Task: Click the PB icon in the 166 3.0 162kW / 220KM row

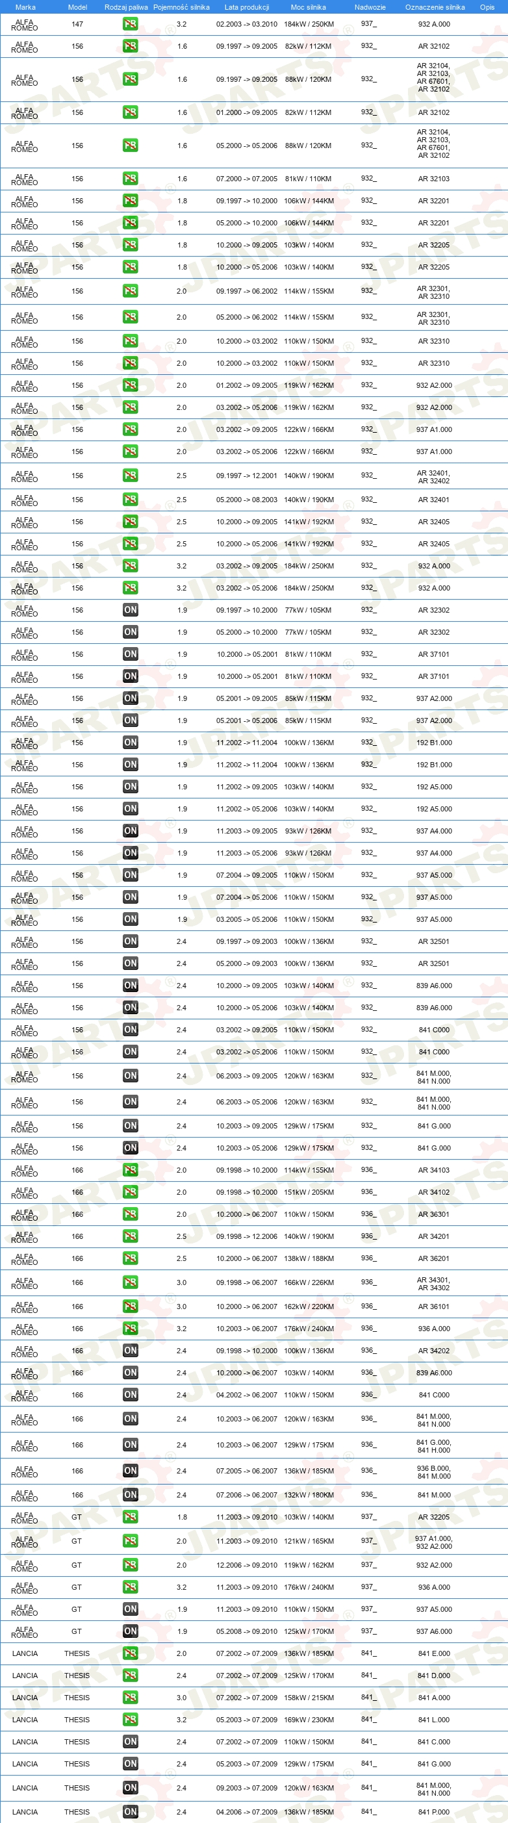Action: pos(130,1307)
